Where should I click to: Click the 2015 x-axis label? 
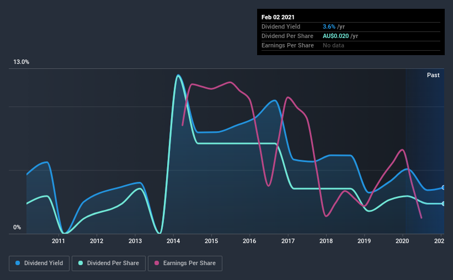[211, 241]
